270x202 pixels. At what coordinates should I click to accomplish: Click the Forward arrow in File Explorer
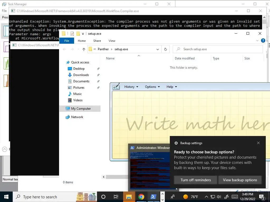[72, 49]
